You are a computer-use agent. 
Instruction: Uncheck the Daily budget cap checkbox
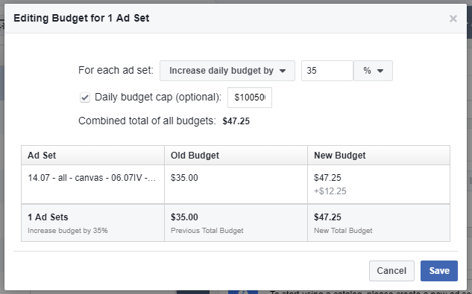point(85,98)
